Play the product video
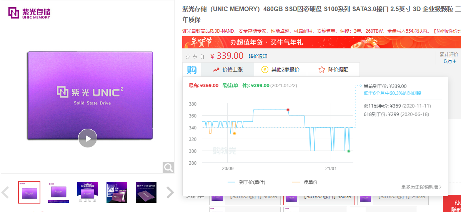The image size is (461, 212). [88, 138]
